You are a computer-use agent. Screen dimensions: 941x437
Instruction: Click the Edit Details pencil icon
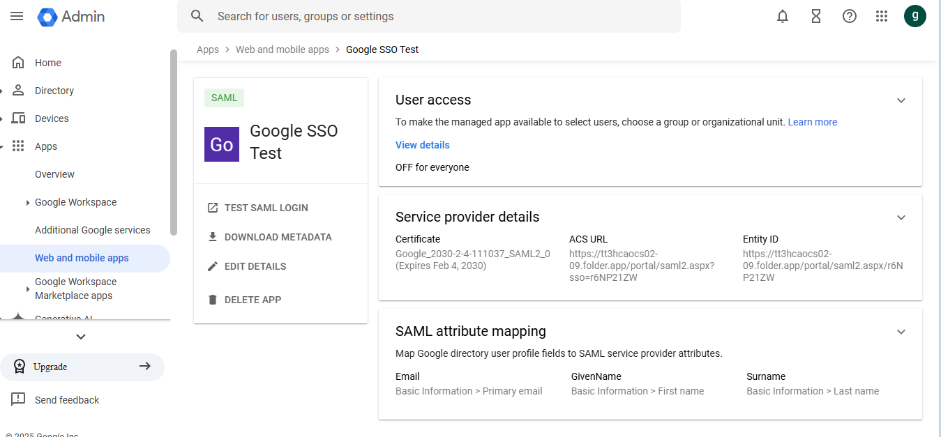click(x=213, y=266)
